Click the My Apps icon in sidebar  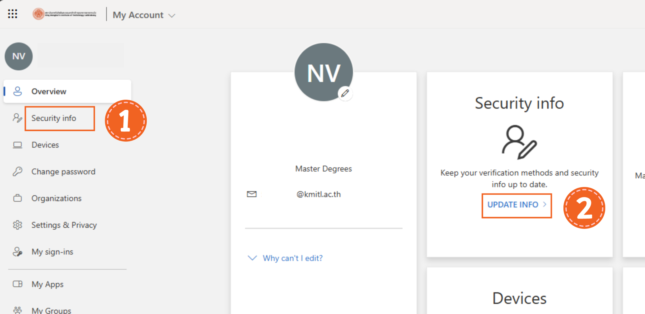pos(17,284)
